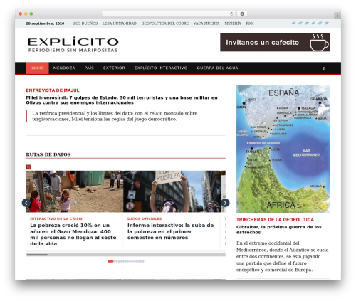Open the Gibraltar próxima guerra headline

[x=279, y=230]
